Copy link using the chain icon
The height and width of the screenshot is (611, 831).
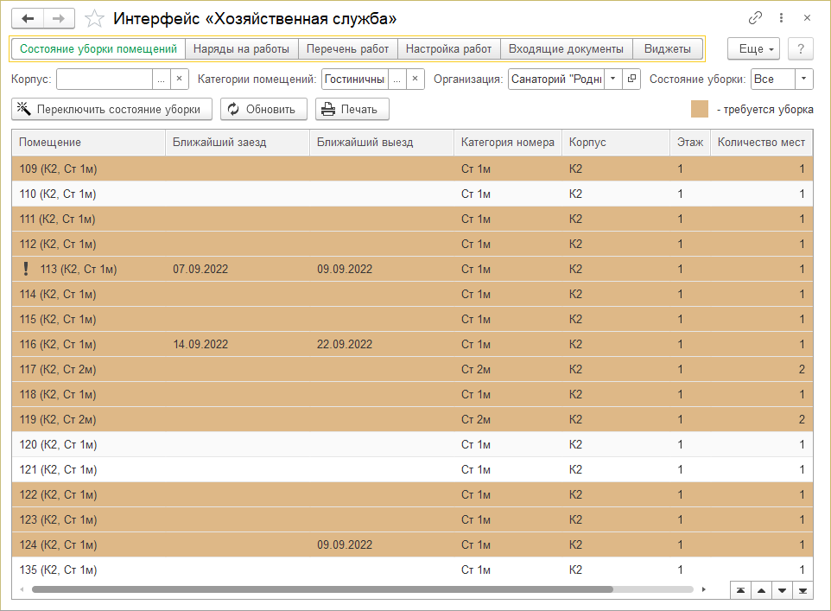pos(755,18)
